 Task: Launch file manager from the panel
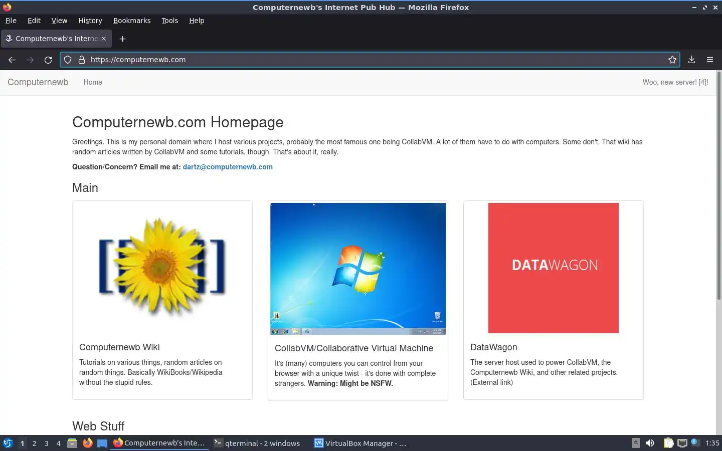pyautogui.click(x=72, y=443)
